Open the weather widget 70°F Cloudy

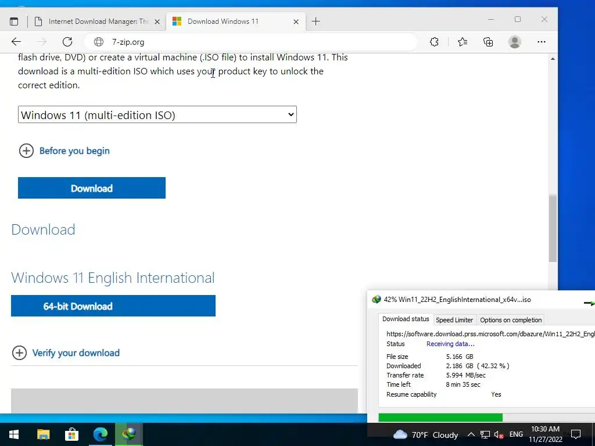click(425, 434)
